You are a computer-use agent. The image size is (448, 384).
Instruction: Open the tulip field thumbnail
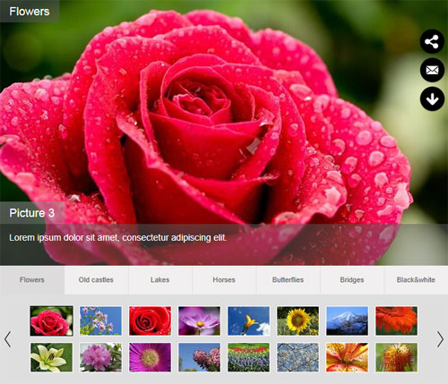(x=248, y=357)
